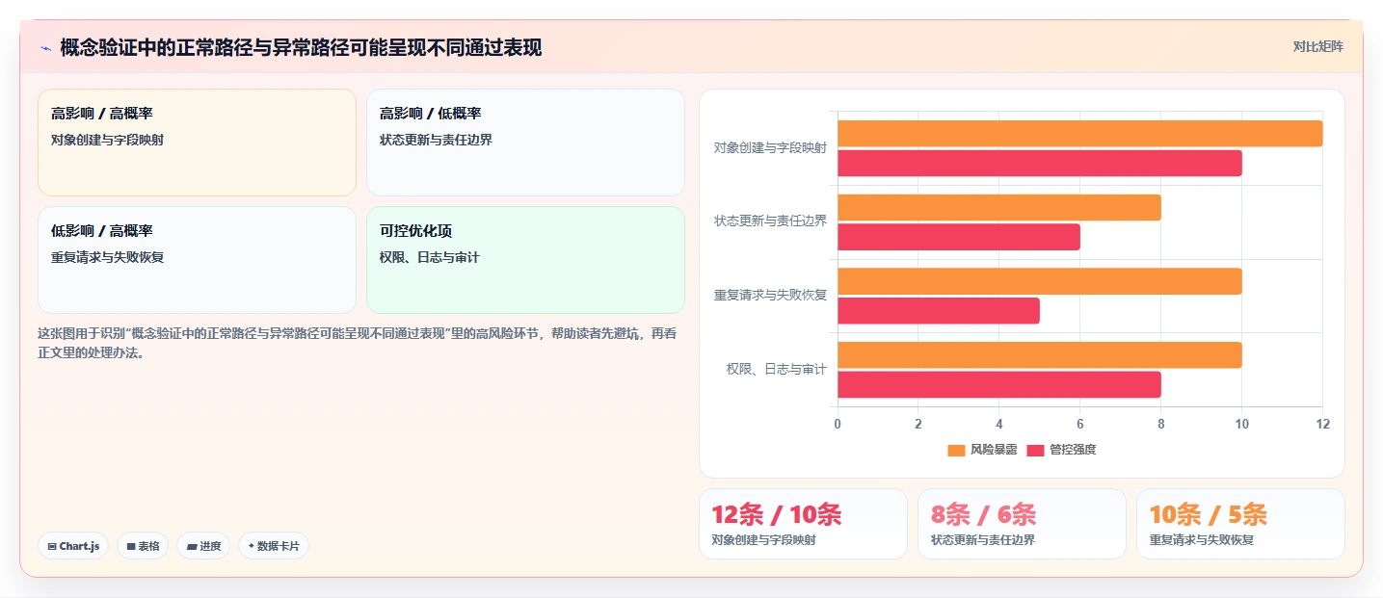The image size is (1383, 598).
Task: Click the description paragraph starting 这张图用于识别
Action: click(359, 343)
